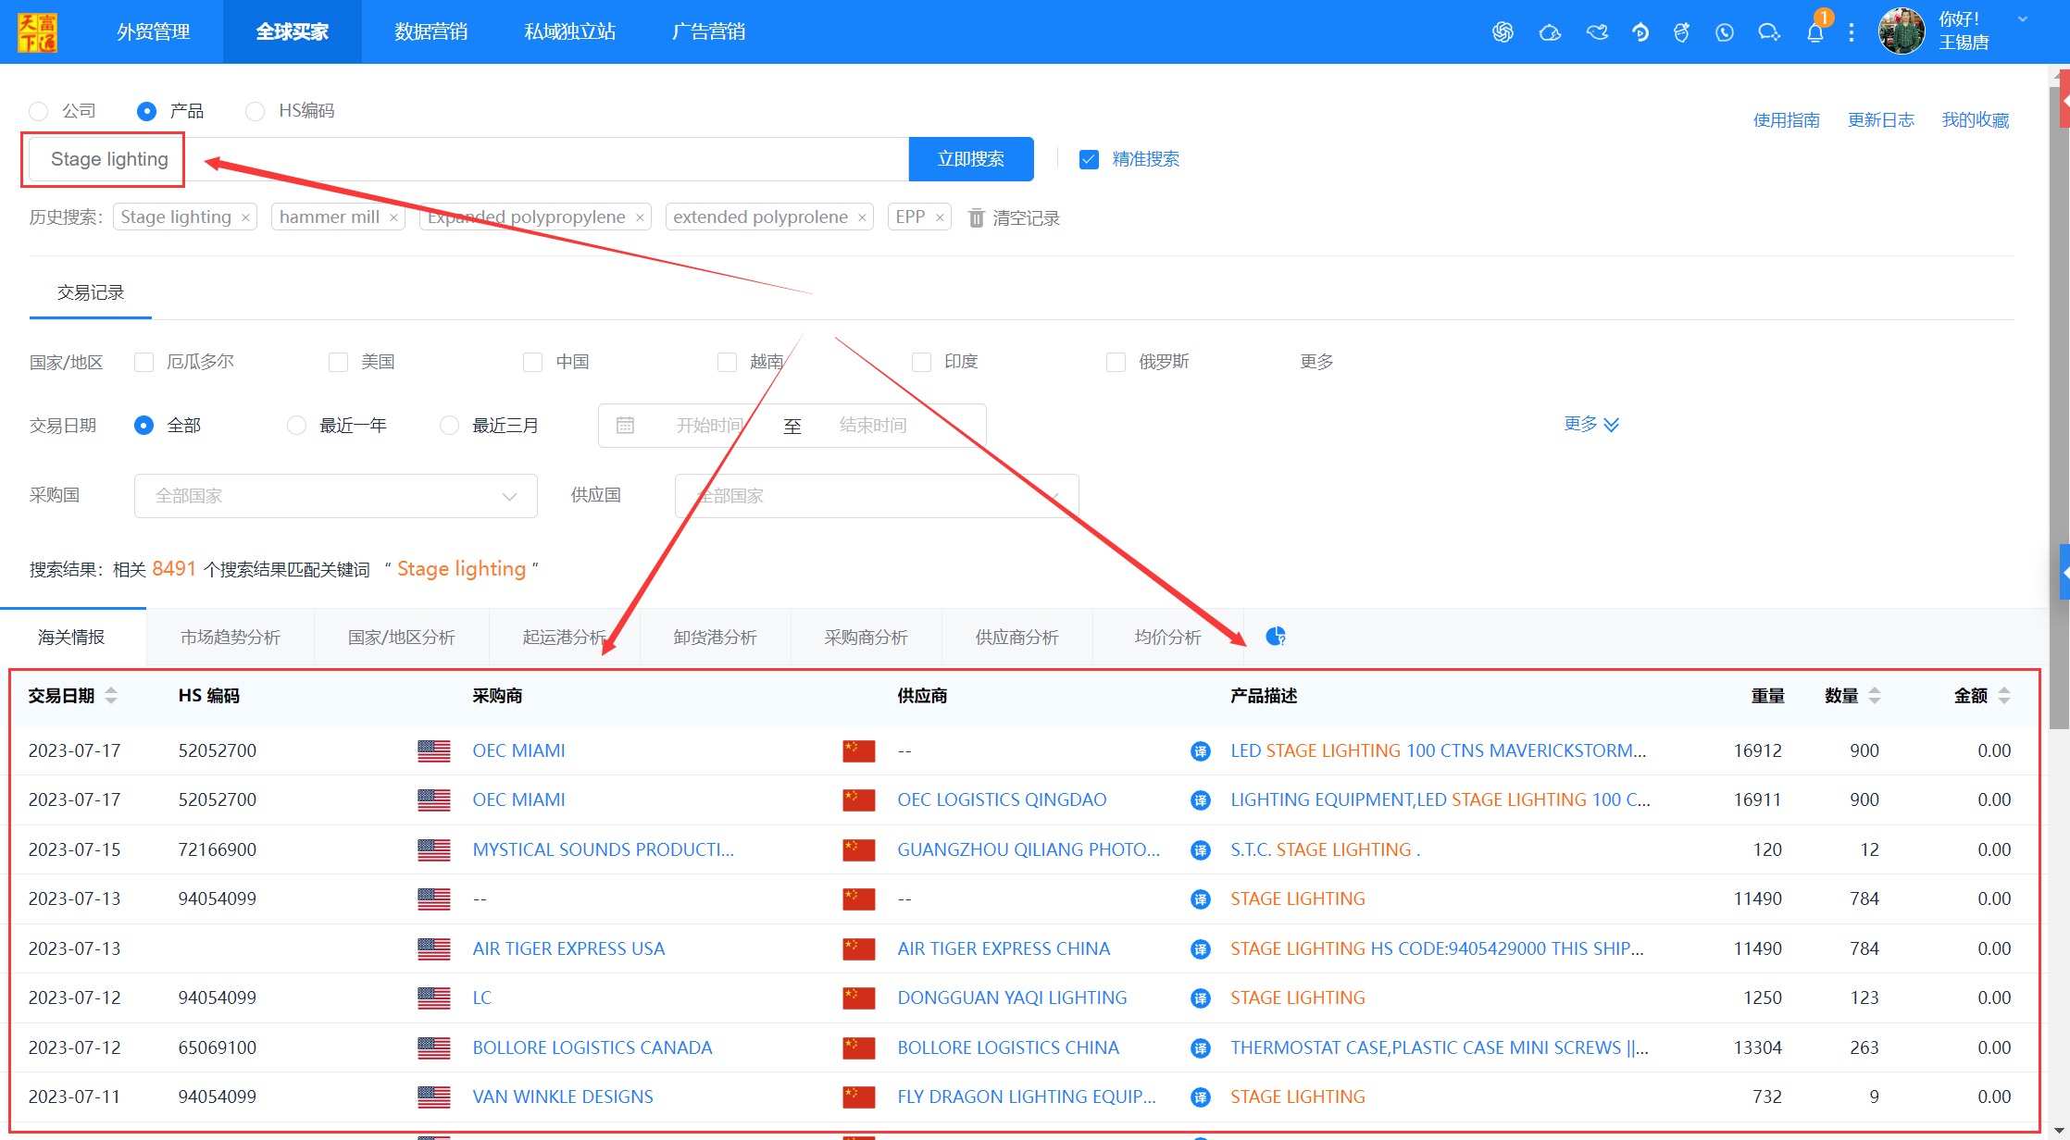Image resolution: width=2070 pixels, height=1140 pixels.
Task: Click the app logo in the top bar
Action: [38, 32]
